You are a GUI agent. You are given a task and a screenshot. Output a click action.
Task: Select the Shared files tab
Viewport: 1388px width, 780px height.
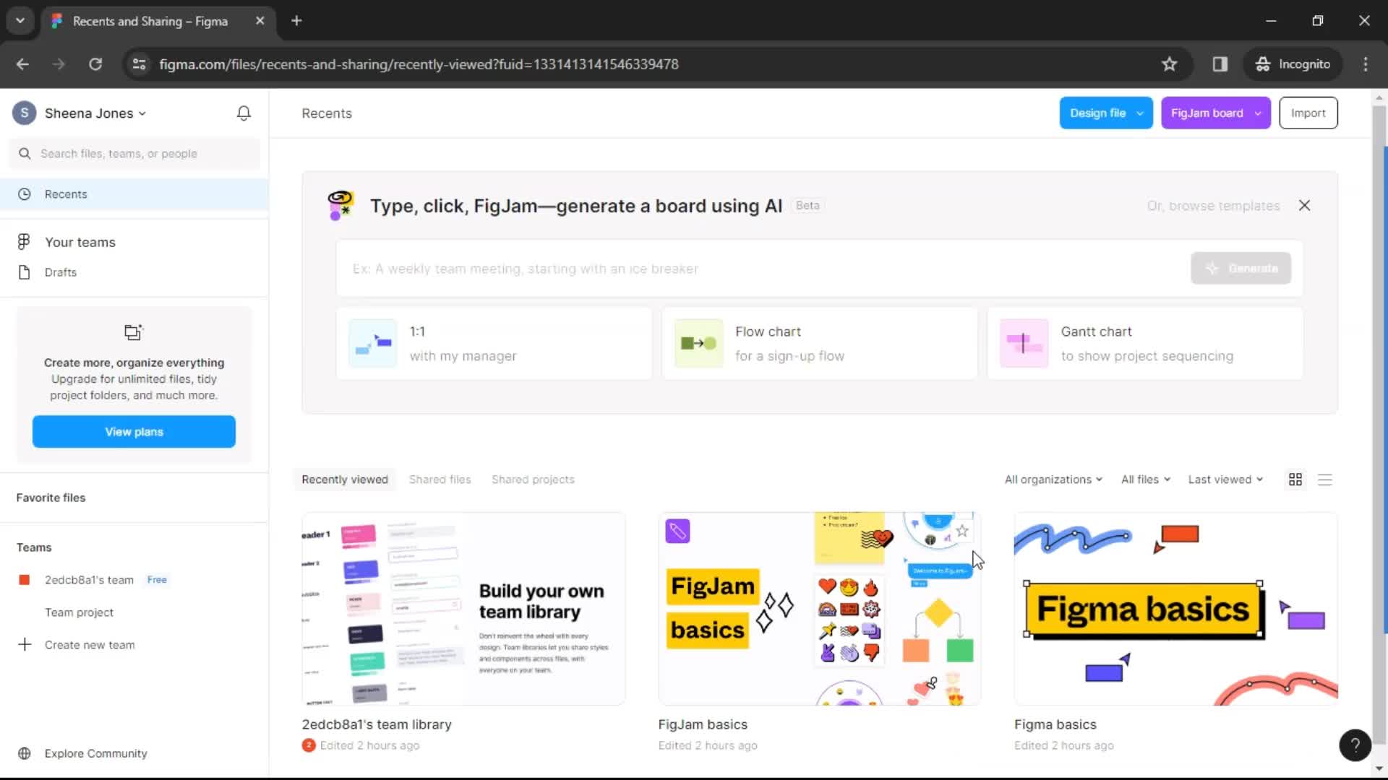[440, 479]
